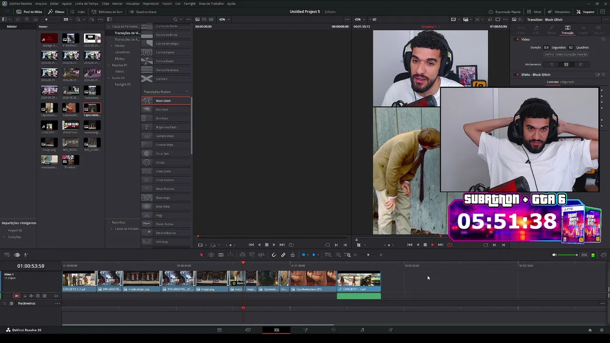Select the CONCEITO 1 .mp4 clip at timeline end

[359, 282]
